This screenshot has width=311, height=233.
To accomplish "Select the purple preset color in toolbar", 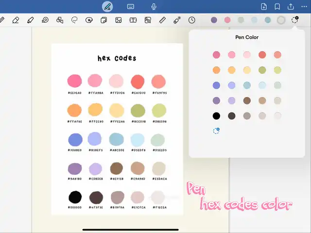I will (214, 20).
